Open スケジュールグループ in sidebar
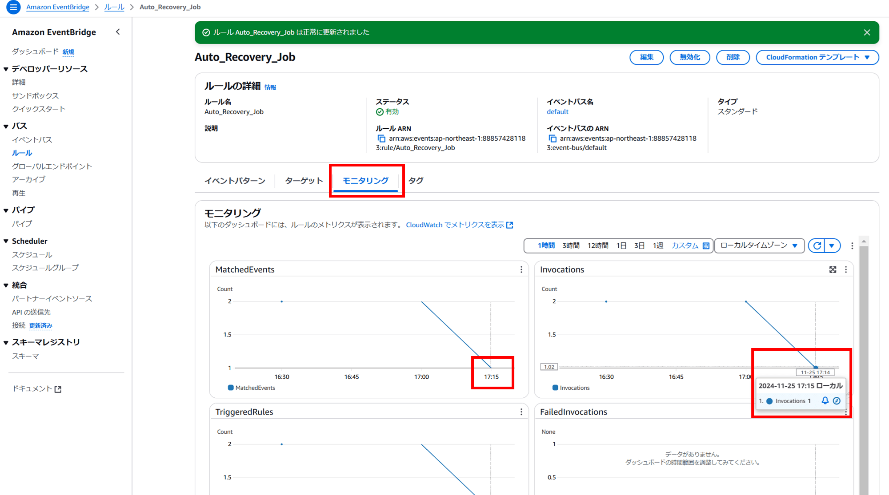The image size is (889, 495). coord(45,268)
